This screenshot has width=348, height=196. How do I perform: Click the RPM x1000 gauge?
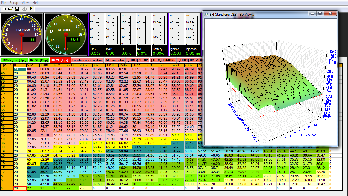pos(22,34)
